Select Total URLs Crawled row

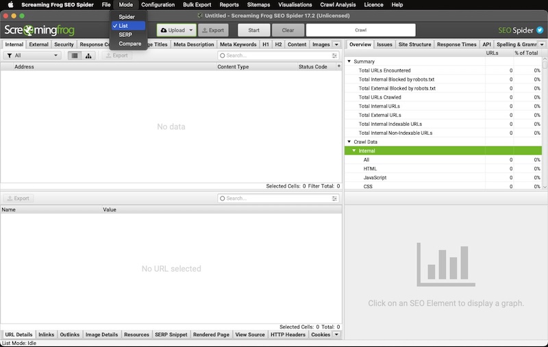pos(443,97)
